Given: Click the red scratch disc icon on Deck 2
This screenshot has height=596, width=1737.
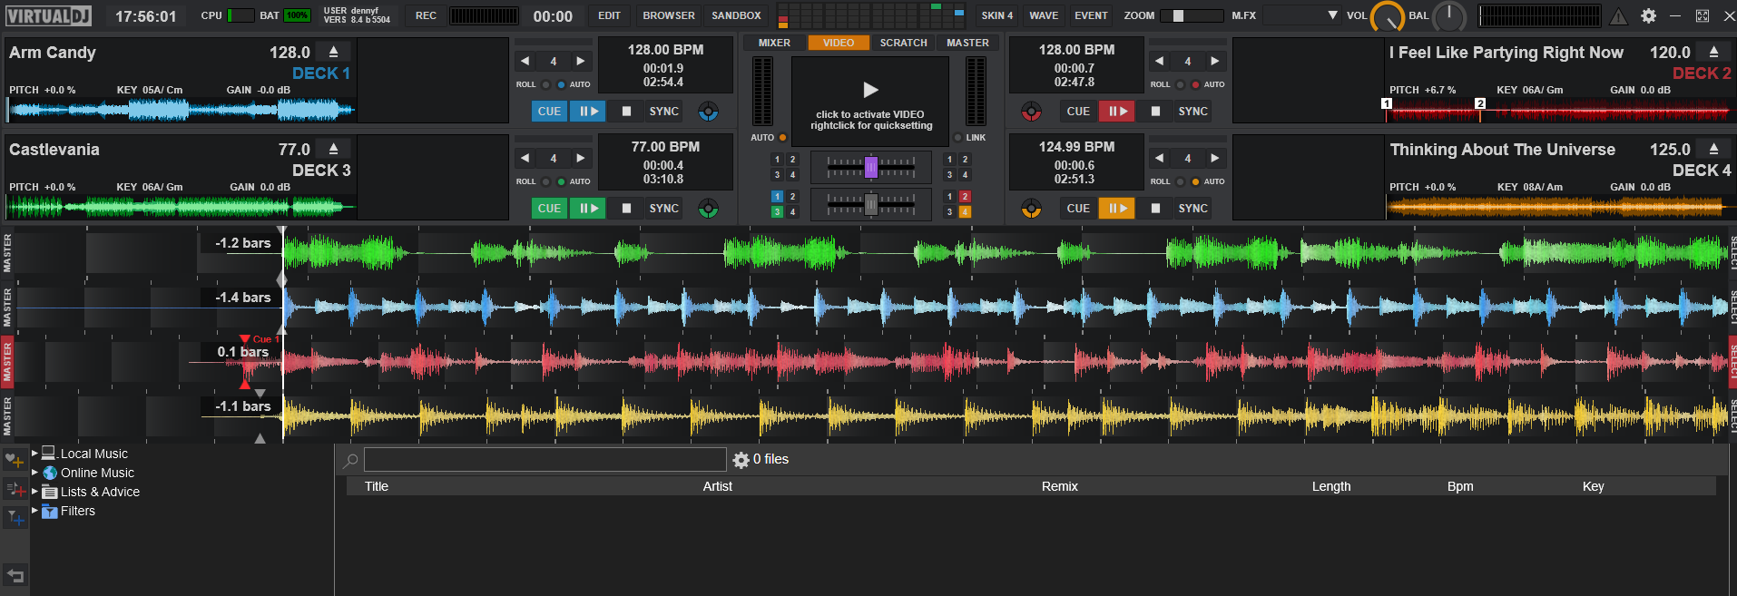Looking at the screenshot, I should point(1031,112).
